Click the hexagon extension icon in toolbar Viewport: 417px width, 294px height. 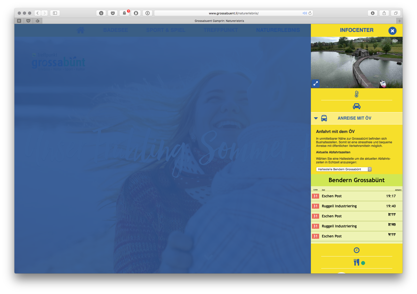coord(136,13)
